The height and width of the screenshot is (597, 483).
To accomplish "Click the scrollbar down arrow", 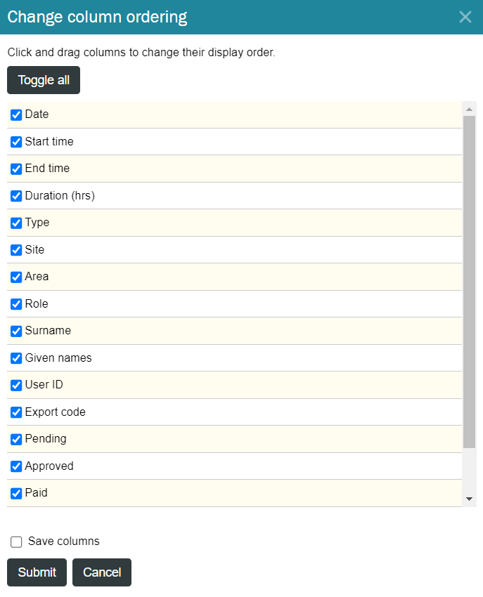I will [469, 499].
